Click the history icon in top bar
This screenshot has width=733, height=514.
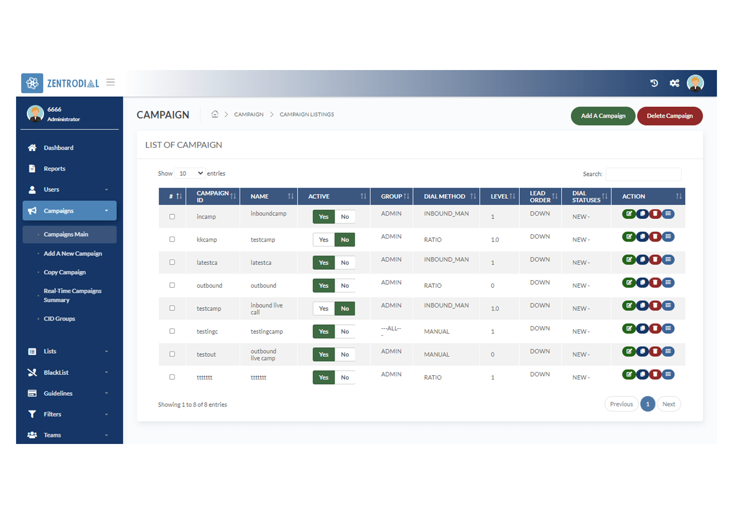[654, 83]
